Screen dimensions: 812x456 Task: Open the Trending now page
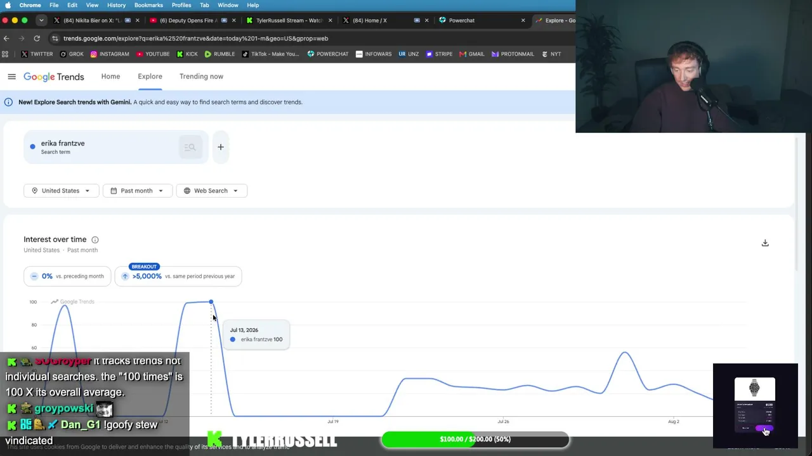(201, 77)
